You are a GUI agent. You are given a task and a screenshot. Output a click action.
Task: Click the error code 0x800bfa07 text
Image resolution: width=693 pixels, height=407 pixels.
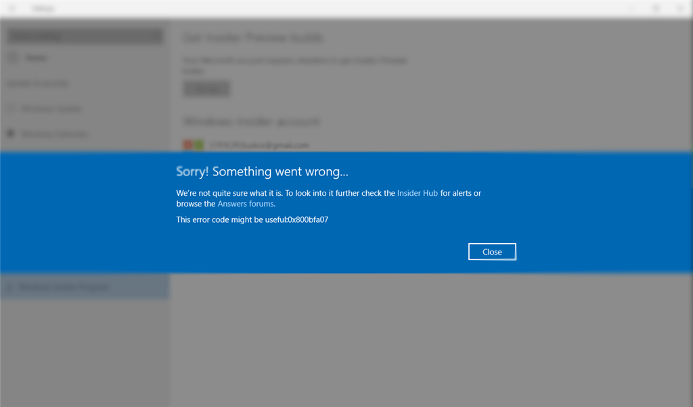click(x=308, y=219)
